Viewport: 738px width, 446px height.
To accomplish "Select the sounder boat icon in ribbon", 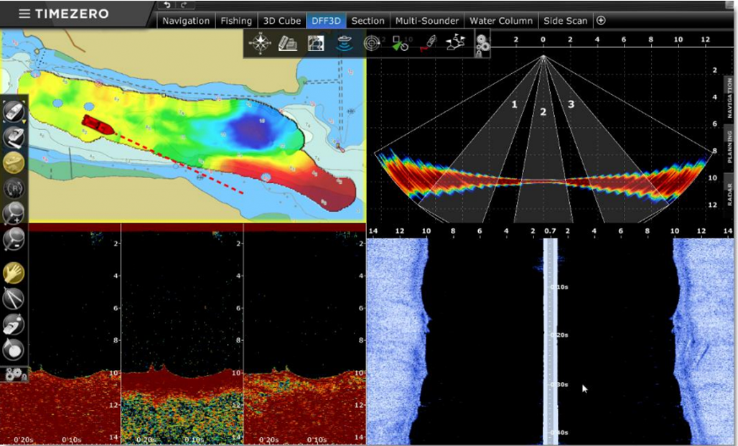I will click(x=344, y=44).
